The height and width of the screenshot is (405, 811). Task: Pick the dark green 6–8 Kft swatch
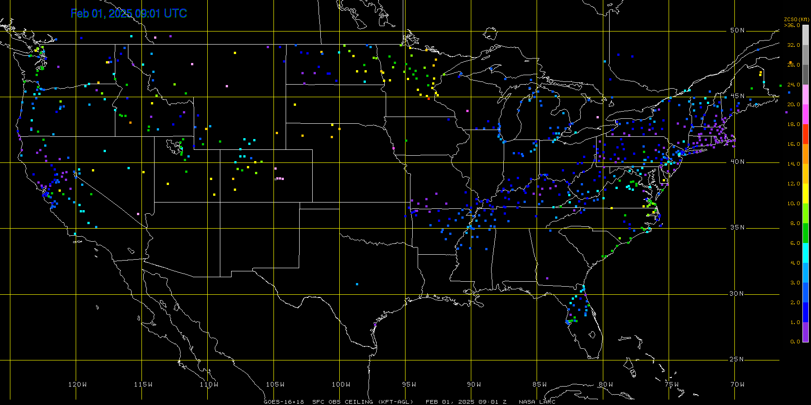(806, 233)
